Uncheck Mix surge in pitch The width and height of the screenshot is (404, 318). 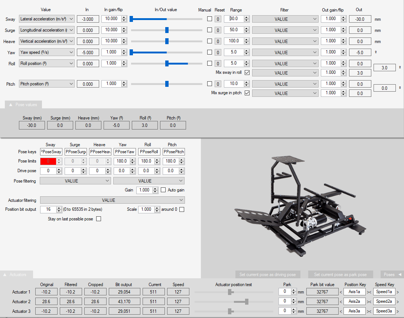tap(247, 93)
